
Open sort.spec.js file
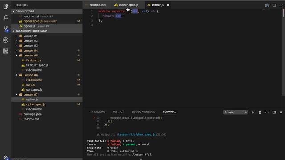point(47,90)
